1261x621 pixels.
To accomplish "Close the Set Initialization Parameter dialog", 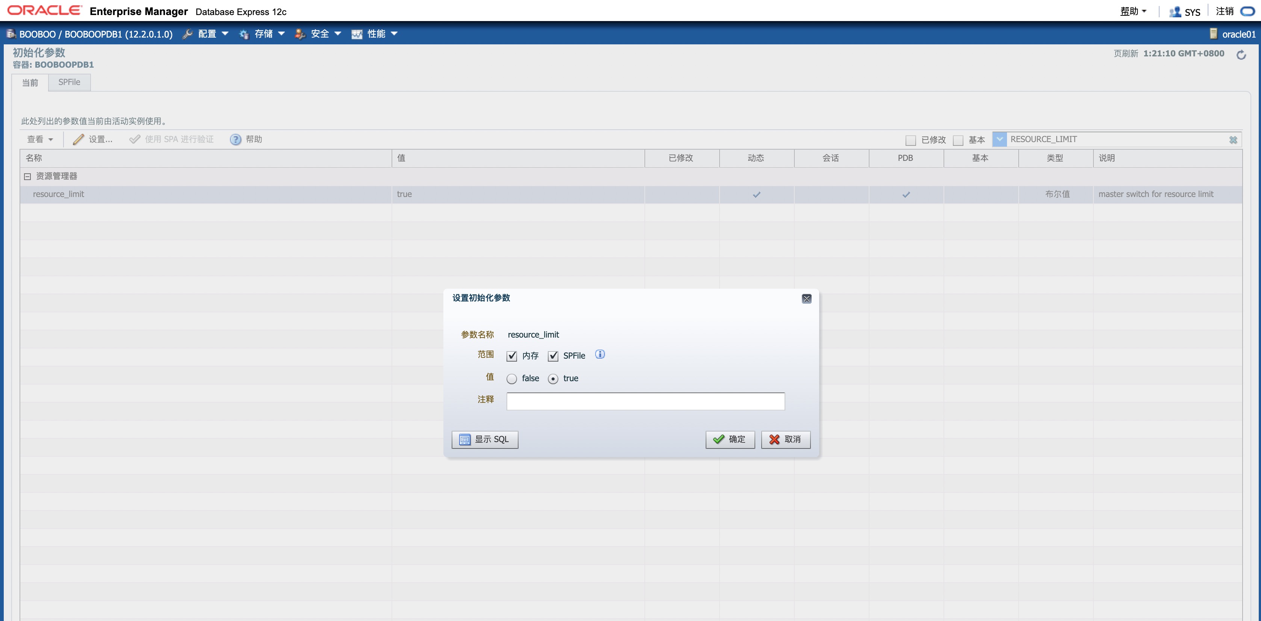I will click(x=806, y=299).
